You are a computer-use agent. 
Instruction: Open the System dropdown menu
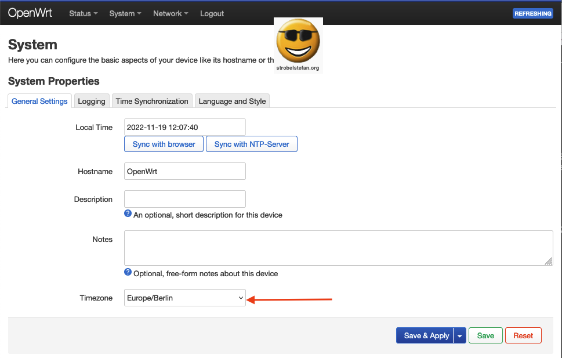point(125,13)
